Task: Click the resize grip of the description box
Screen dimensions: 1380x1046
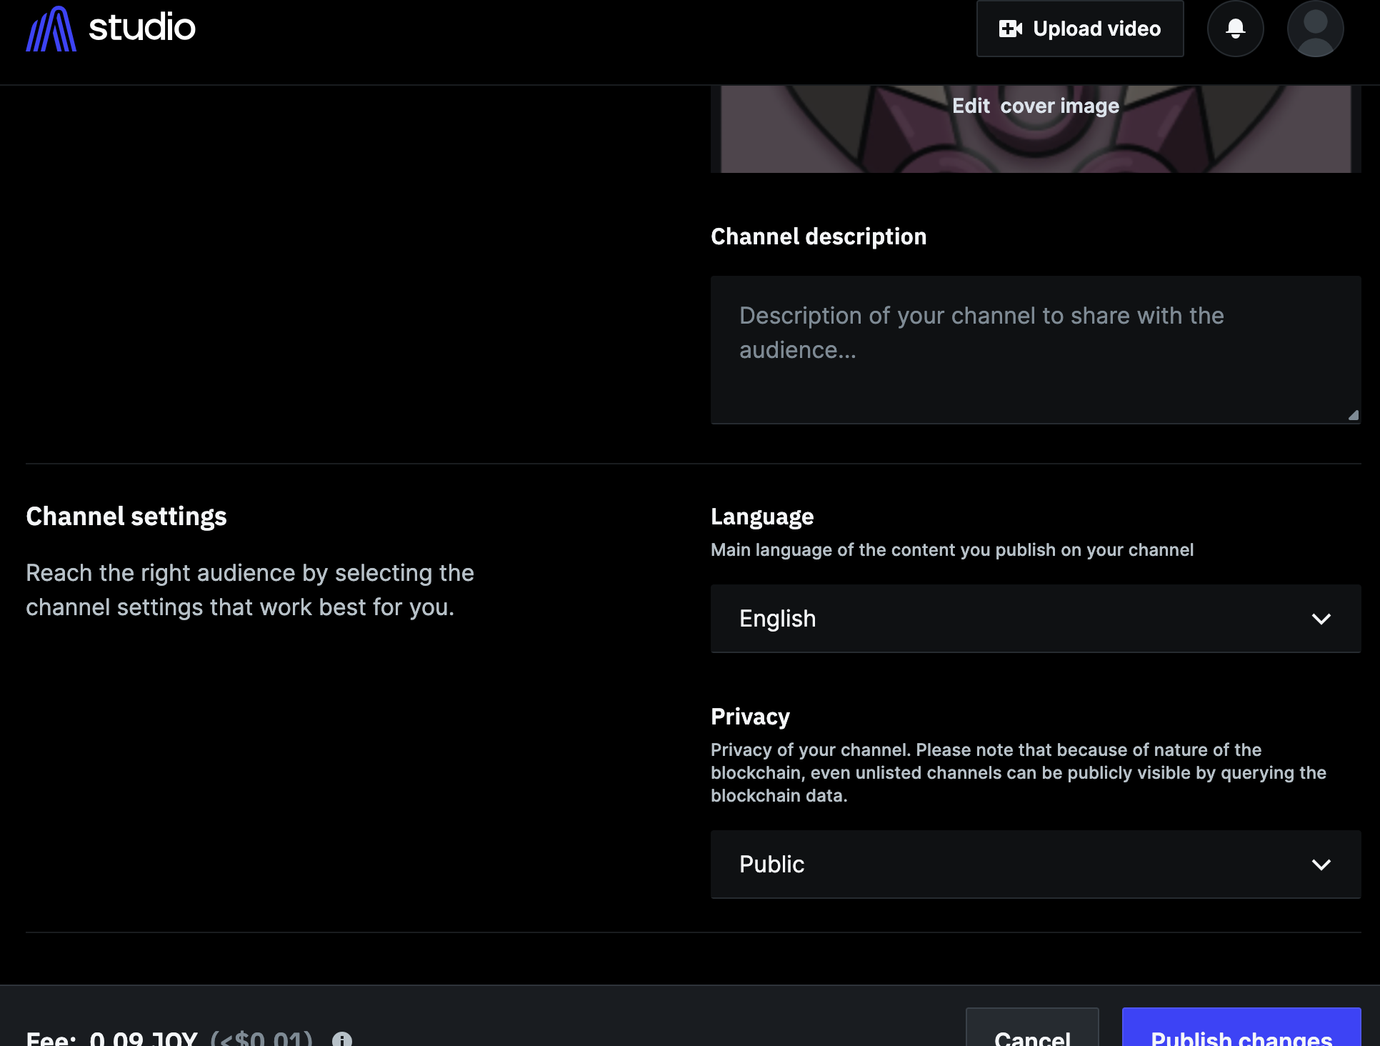Action: (x=1354, y=413)
